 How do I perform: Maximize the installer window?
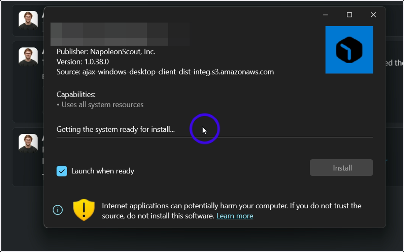point(349,15)
